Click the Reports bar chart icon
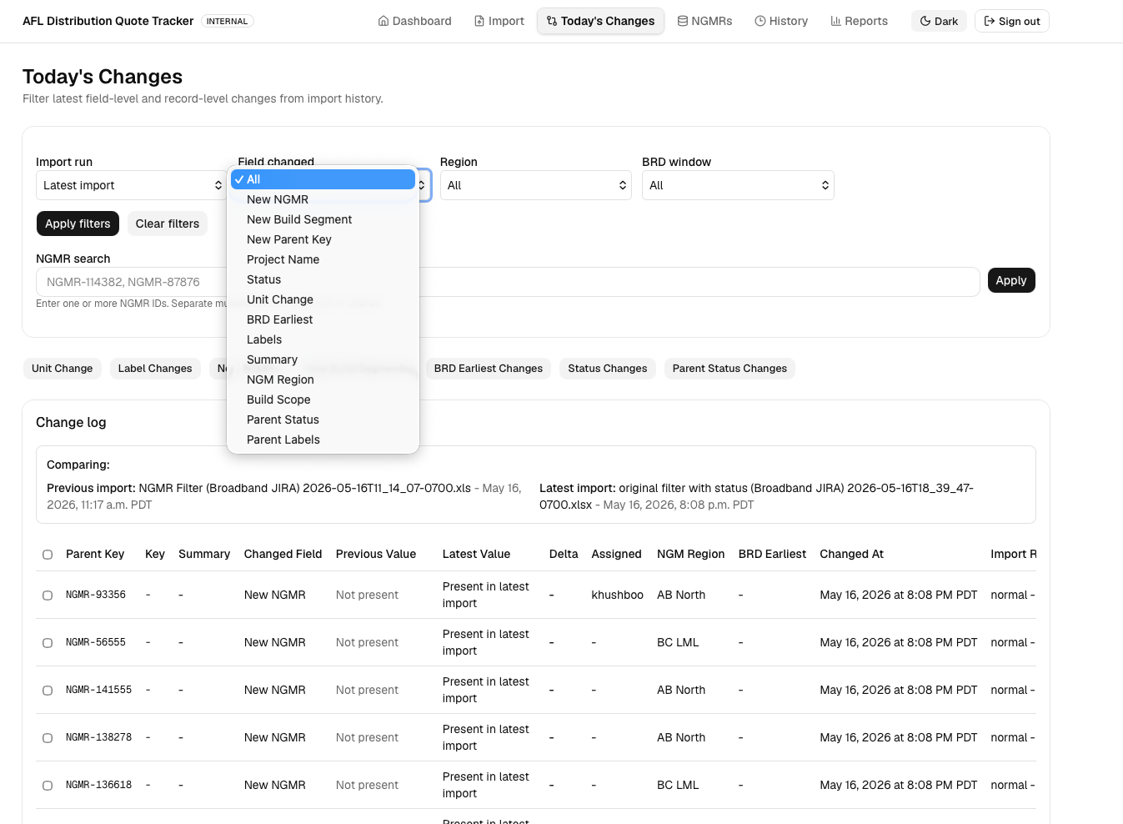The image size is (1123, 824). coord(835,21)
